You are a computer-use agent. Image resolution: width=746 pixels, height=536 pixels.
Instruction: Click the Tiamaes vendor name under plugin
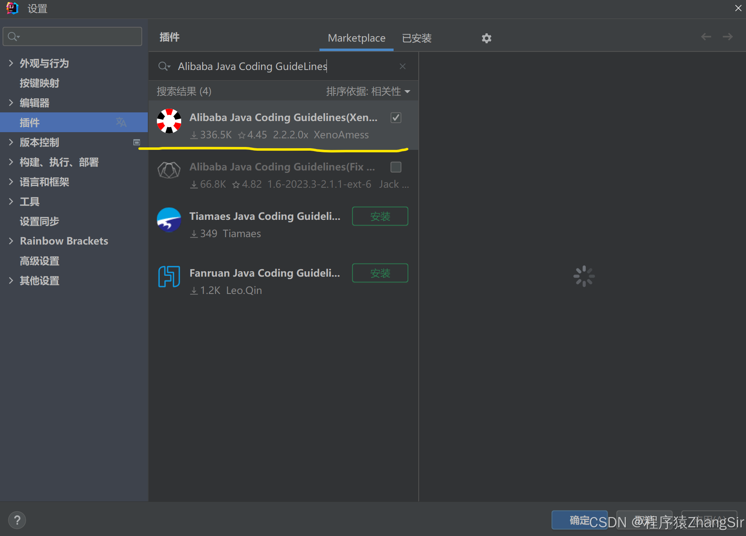click(242, 233)
